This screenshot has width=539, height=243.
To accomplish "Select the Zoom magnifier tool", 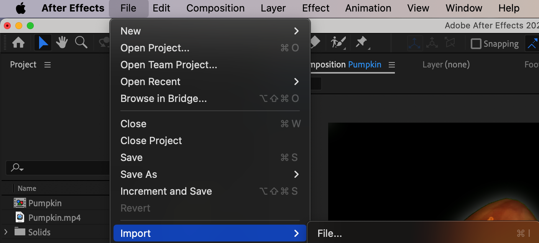I will tap(81, 43).
